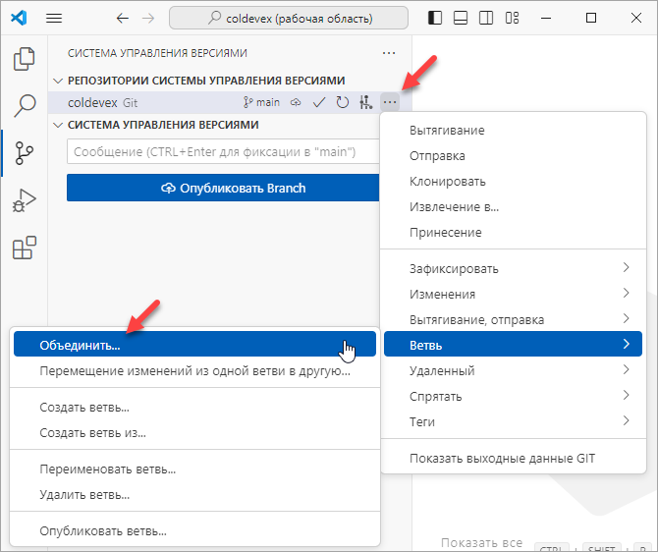658x552 pixels.
Task: Expand the 'Теги' submenu
Action: pyautogui.click(x=511, y=421)
